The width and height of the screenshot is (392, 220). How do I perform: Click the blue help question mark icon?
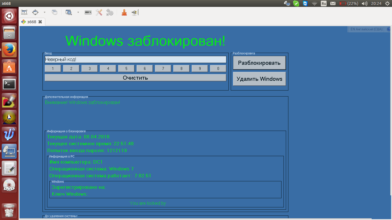point(389,29)
